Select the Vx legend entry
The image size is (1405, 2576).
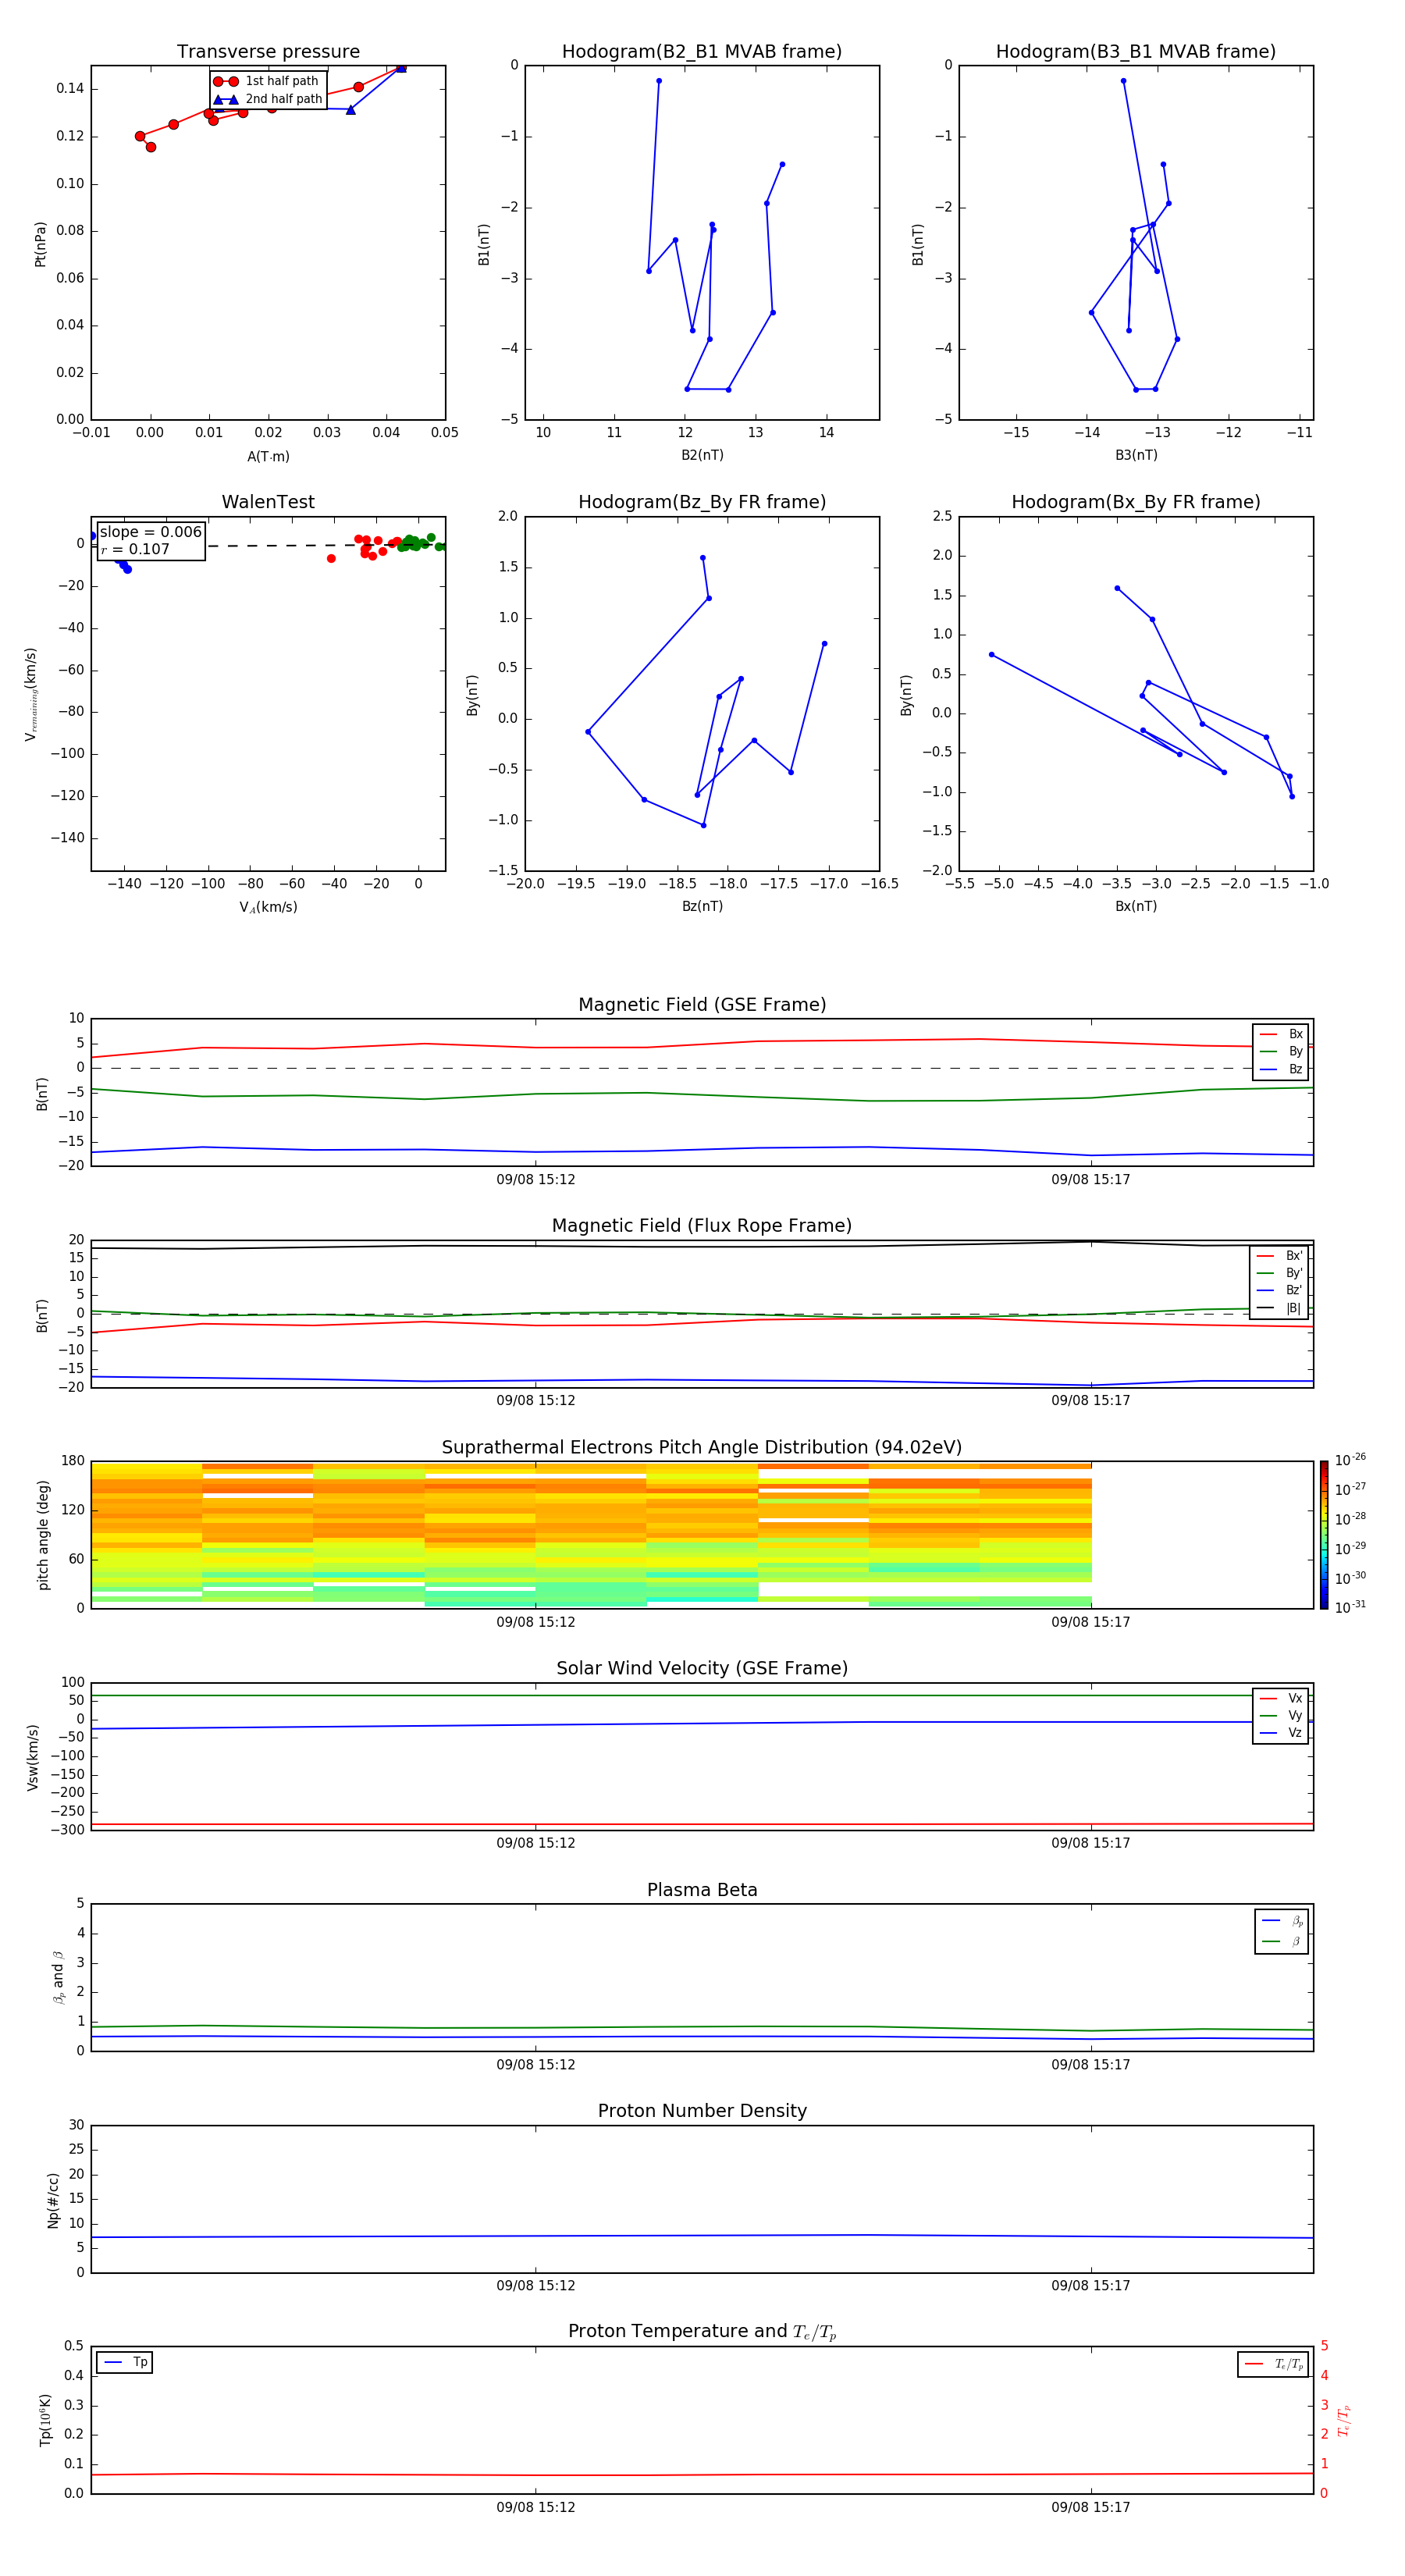(x=1281, y=1698)
